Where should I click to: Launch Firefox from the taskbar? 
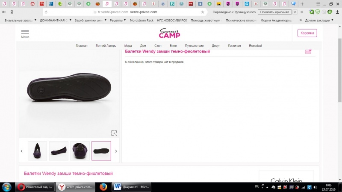(103, 187)
